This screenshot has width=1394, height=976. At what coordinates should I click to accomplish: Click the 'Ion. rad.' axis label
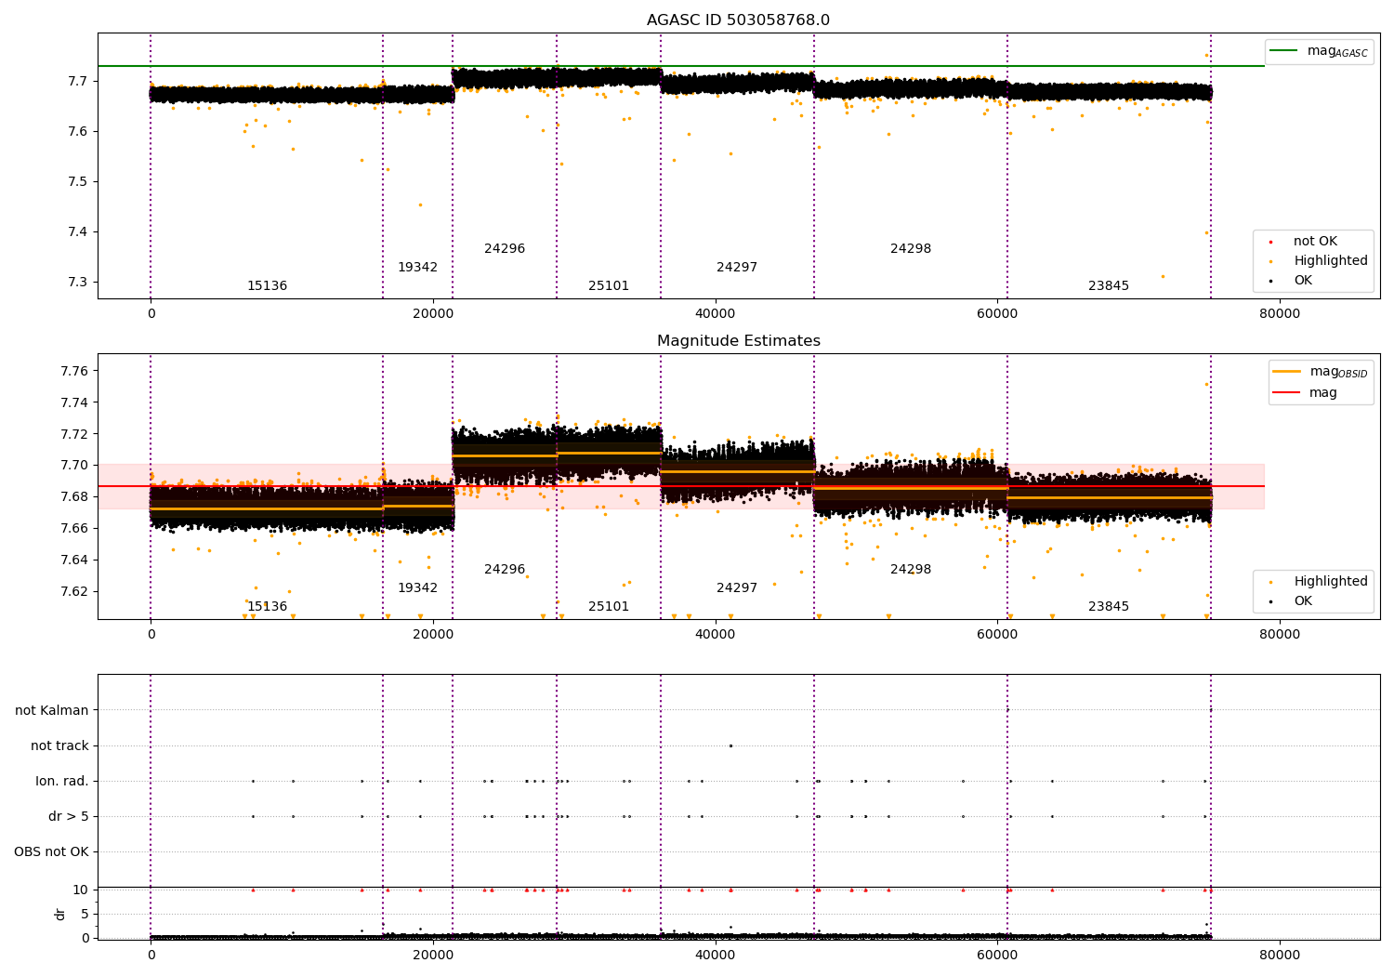coord(62,782)
